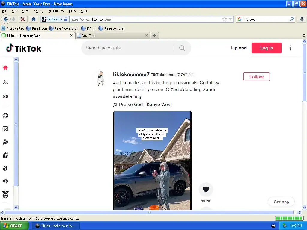This screenshot has height=230, width=307.
Task: Click the tiktokmomma7 profile avatar
Action: tap(101, 79)
